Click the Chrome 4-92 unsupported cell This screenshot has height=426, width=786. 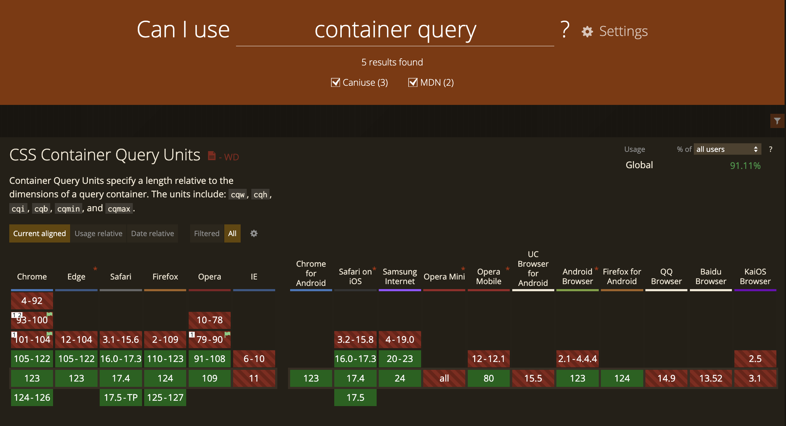(32, 301)
